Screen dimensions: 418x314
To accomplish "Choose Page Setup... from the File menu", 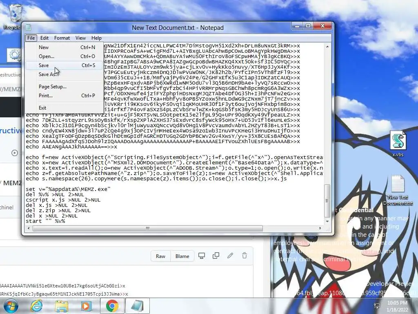I will click(x=64, y=87).
